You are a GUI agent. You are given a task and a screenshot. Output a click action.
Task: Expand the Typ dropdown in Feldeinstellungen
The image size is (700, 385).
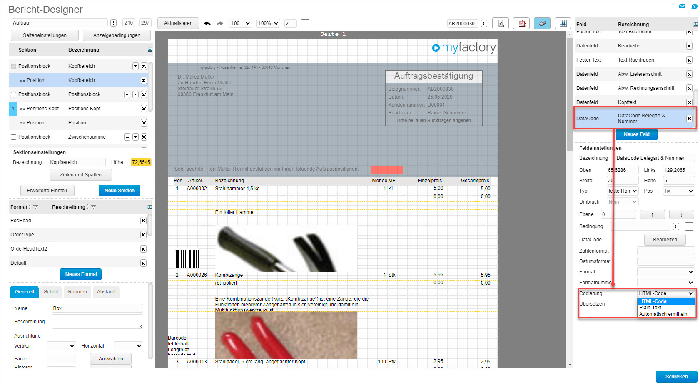623,191
